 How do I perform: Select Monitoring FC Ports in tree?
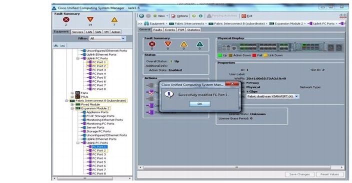[100, 124]
